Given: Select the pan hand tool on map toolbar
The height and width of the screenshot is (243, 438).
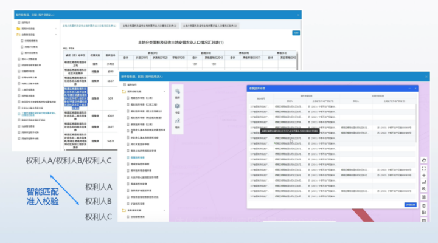Looking at the screenshot, I should click(423, 160).
